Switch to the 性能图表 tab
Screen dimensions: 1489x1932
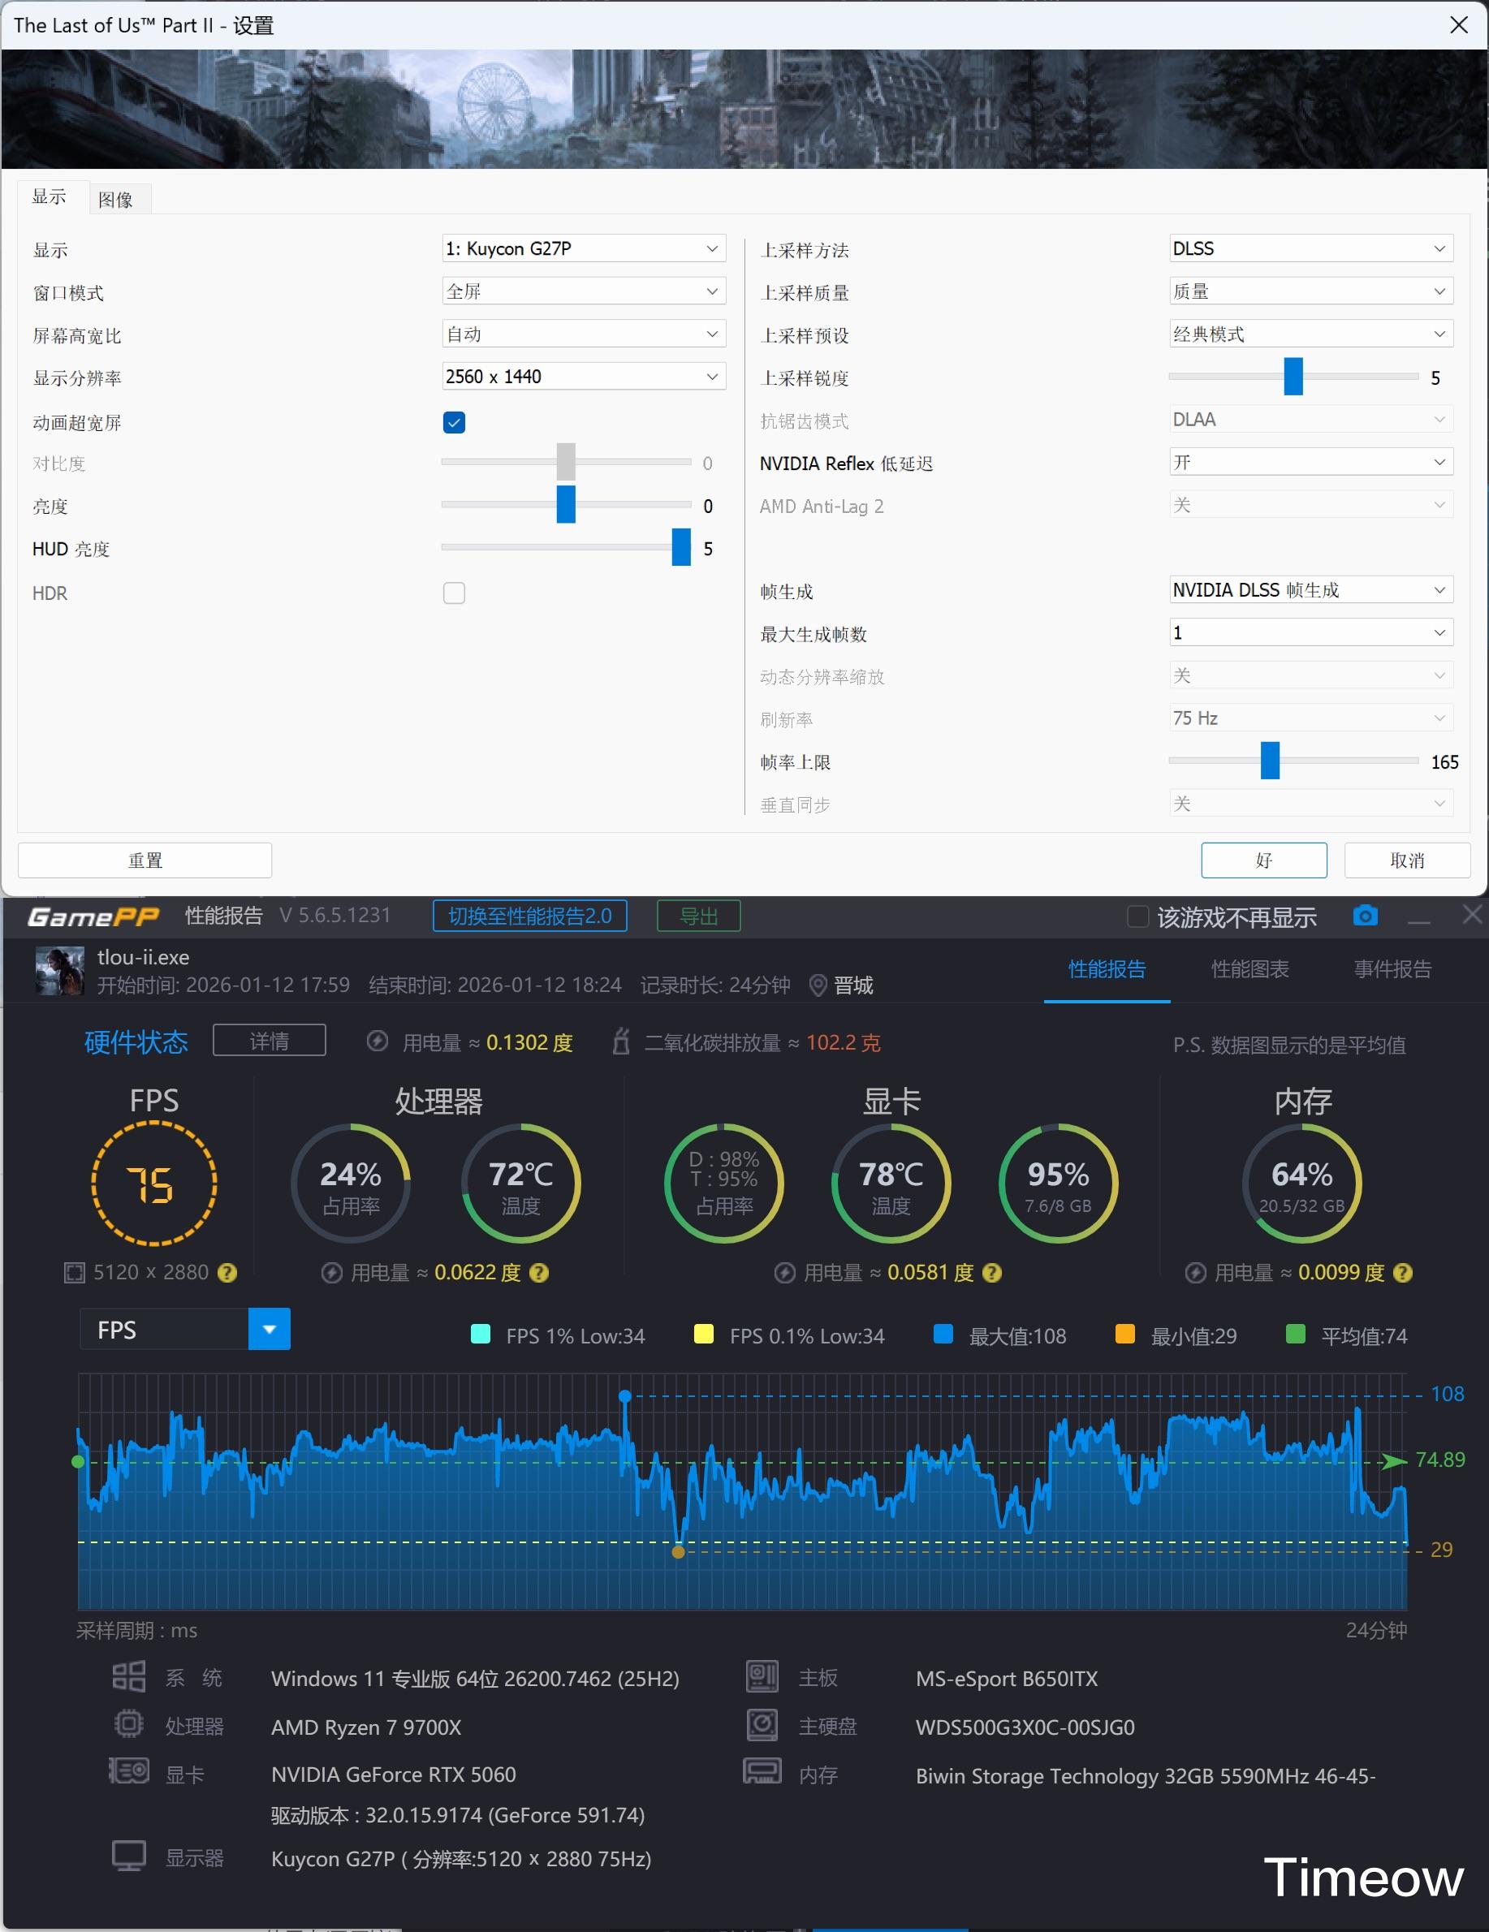tap(1249, 968)
